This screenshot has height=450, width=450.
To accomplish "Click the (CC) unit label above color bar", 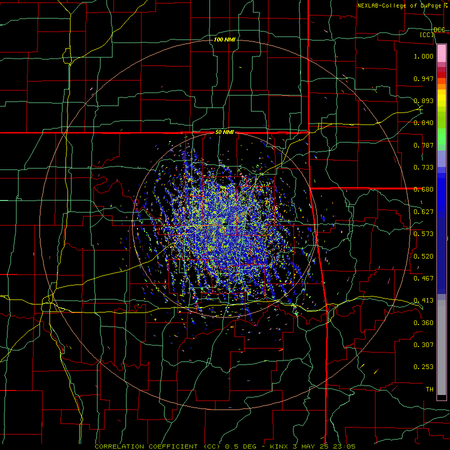I will pos(427,34).
